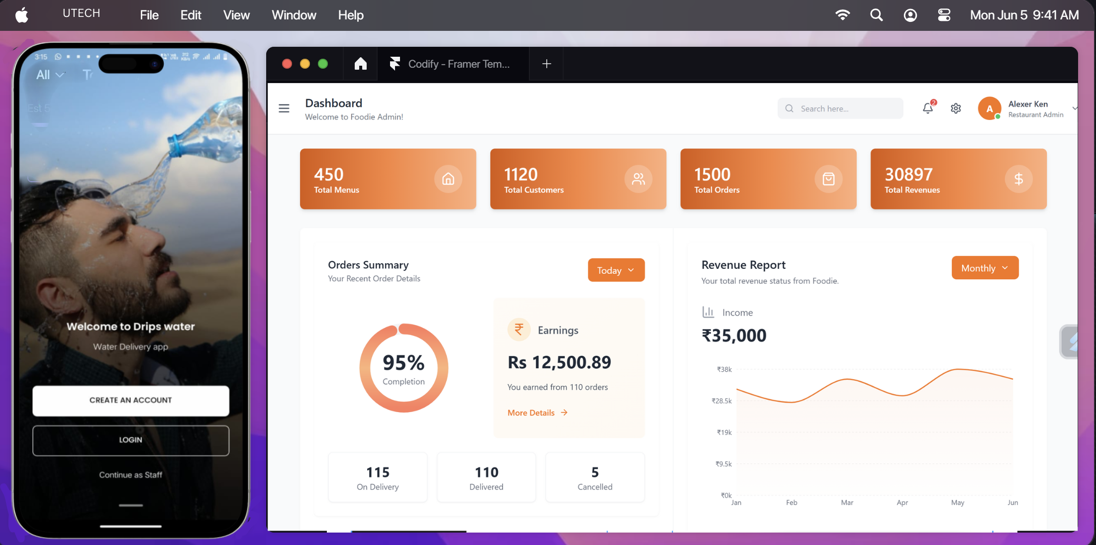
Task: Open notifications bell
Action: (928, 108)
